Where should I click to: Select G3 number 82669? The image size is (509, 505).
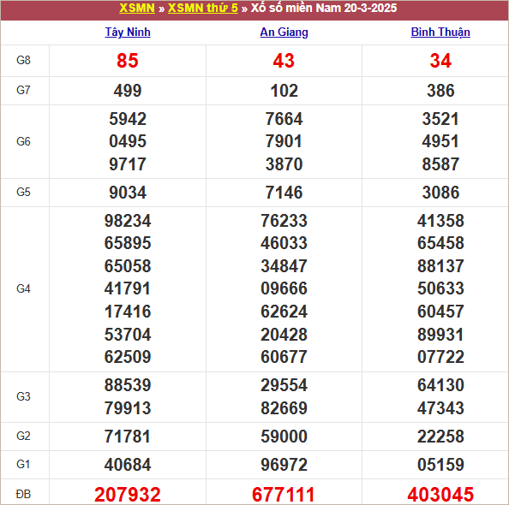pyautogui.click(x=284, y=408)
